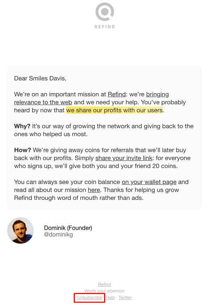Open the underlined 'bringing' link word
Screen dimensions: 210x306
[157, 94]
